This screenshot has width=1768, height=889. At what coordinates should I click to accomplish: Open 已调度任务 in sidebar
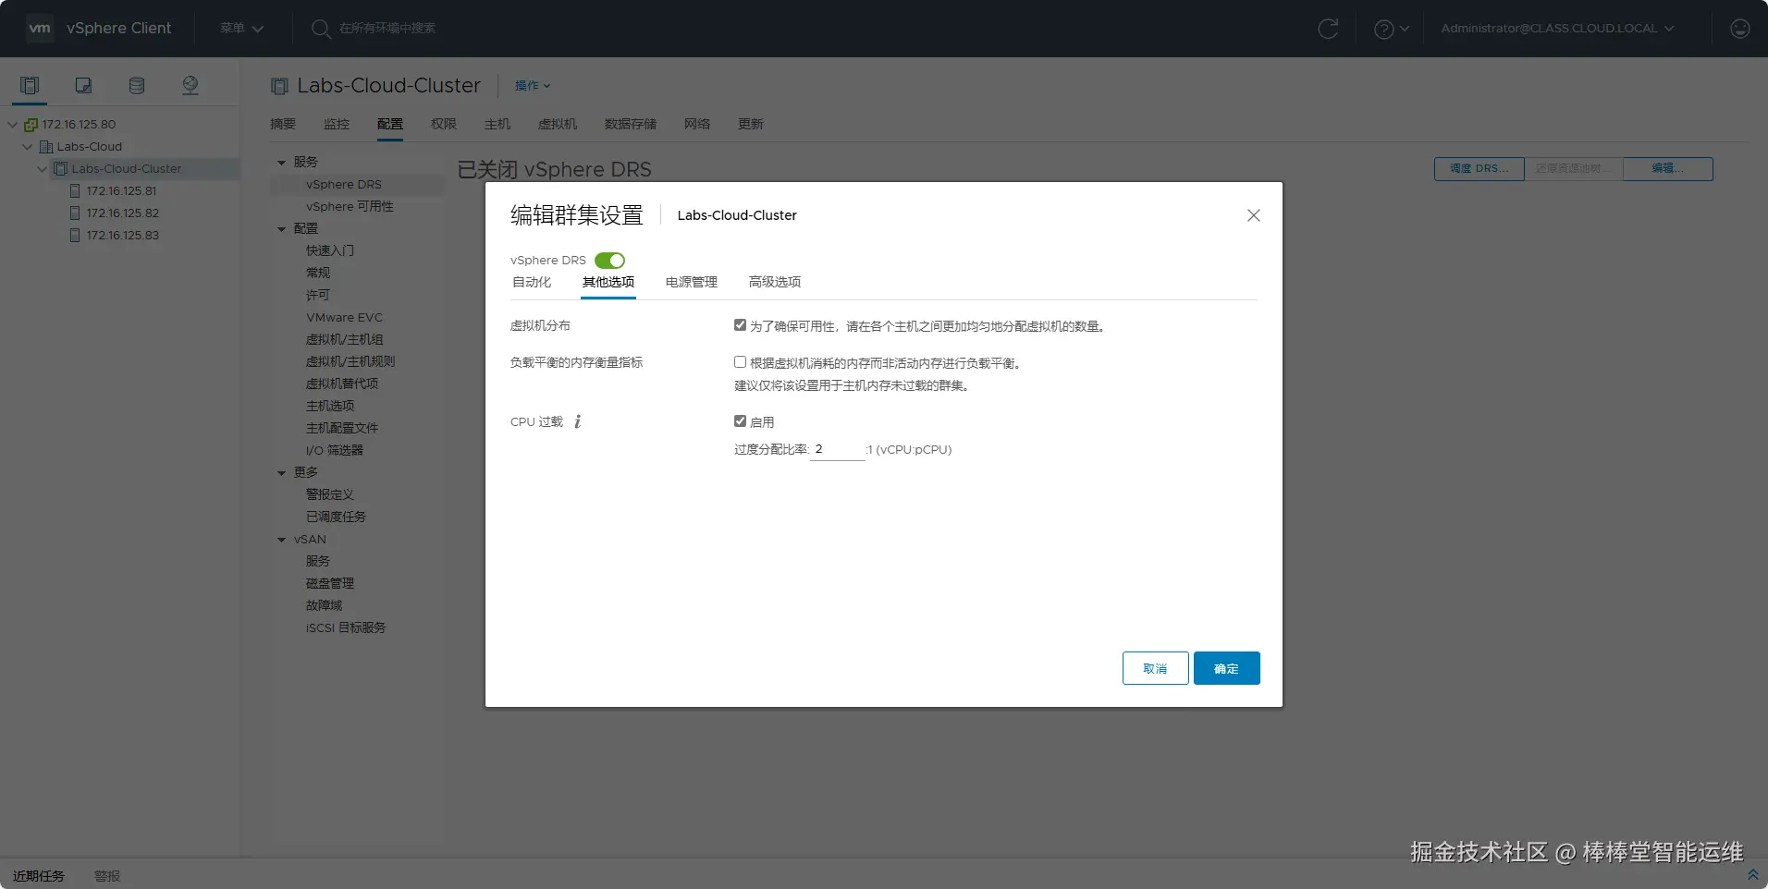point(337,518)
